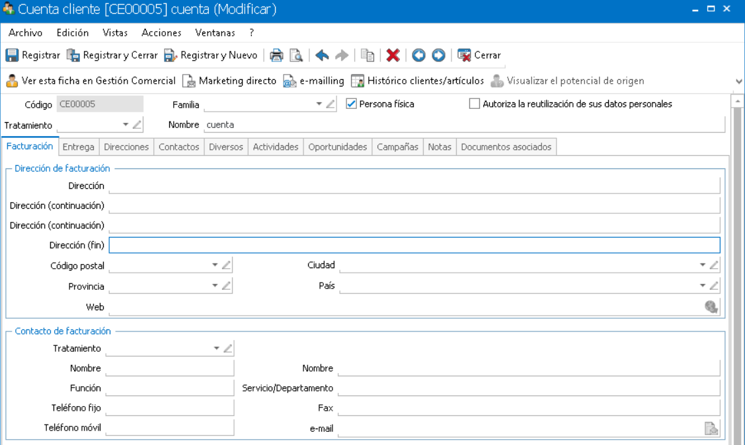The width and height of the screenshot is (745, 445).
Task: Open Histórico clientes/artículos
Action: [x=417, y=81]
